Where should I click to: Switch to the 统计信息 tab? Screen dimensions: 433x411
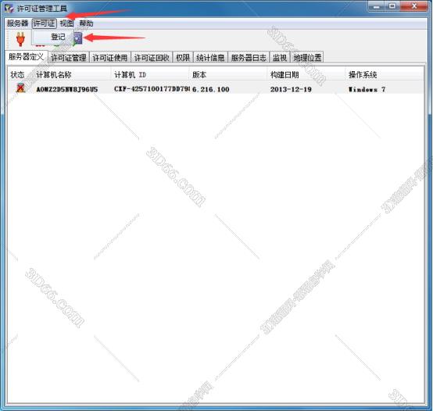[210, 57]
